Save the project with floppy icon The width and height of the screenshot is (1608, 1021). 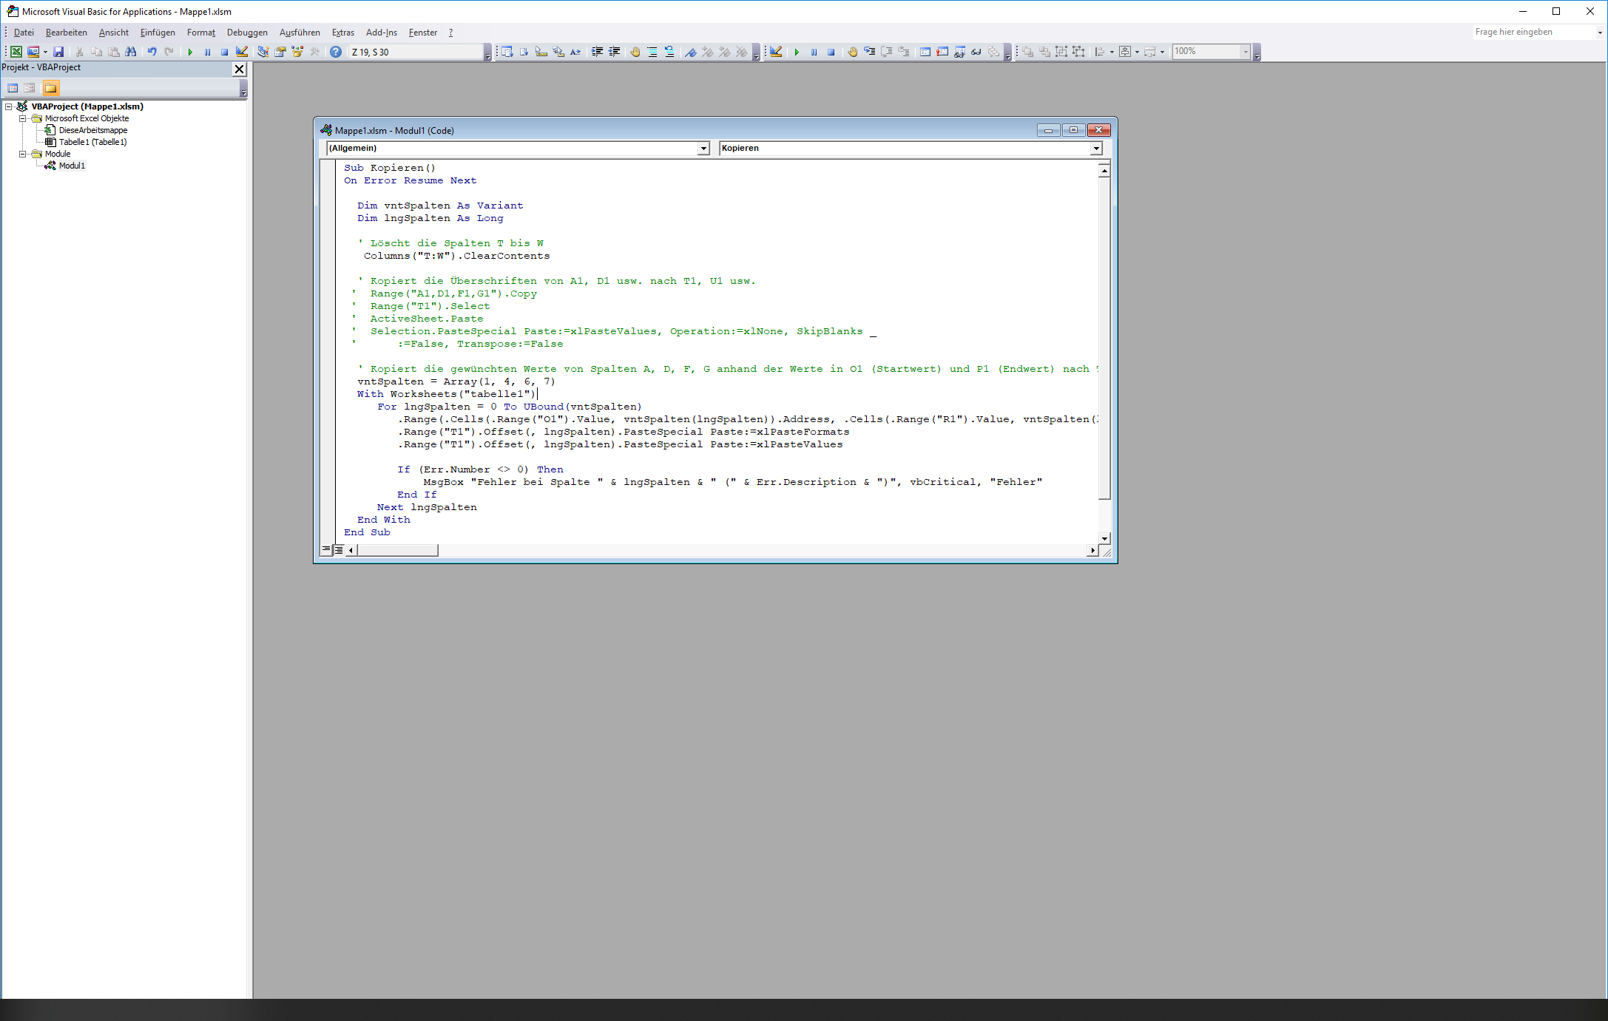tap(58, 52)
